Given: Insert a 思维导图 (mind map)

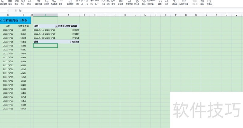Looking at the screenshot, I should pos(54,2).
